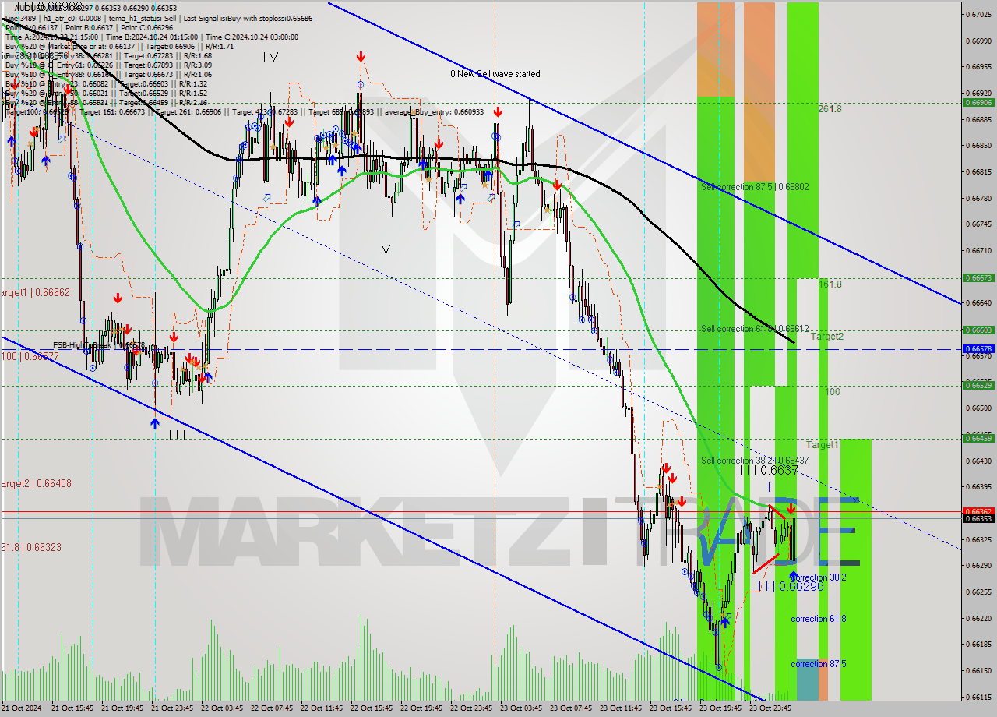Click the '23 Oct 23:45' time axis label
Viewport: 997px width, 717px height.
point(770,708)
